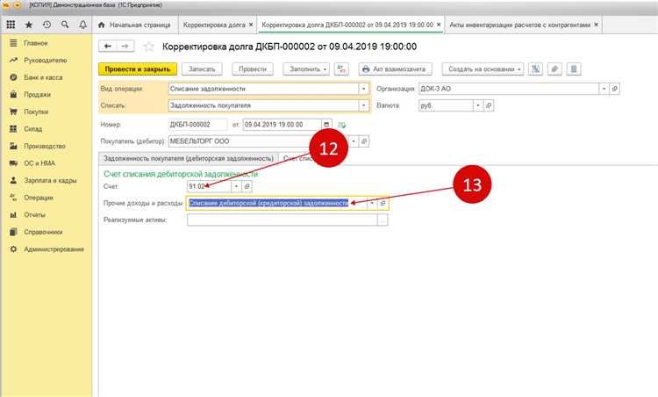This screenshot has height=397, width=658.
Task: Open attached files paperclip icon
Action: 554,69
